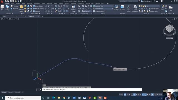178x100 pixels.
Task: Click the Windows search box in taskbar
Action: pos(23,98)
